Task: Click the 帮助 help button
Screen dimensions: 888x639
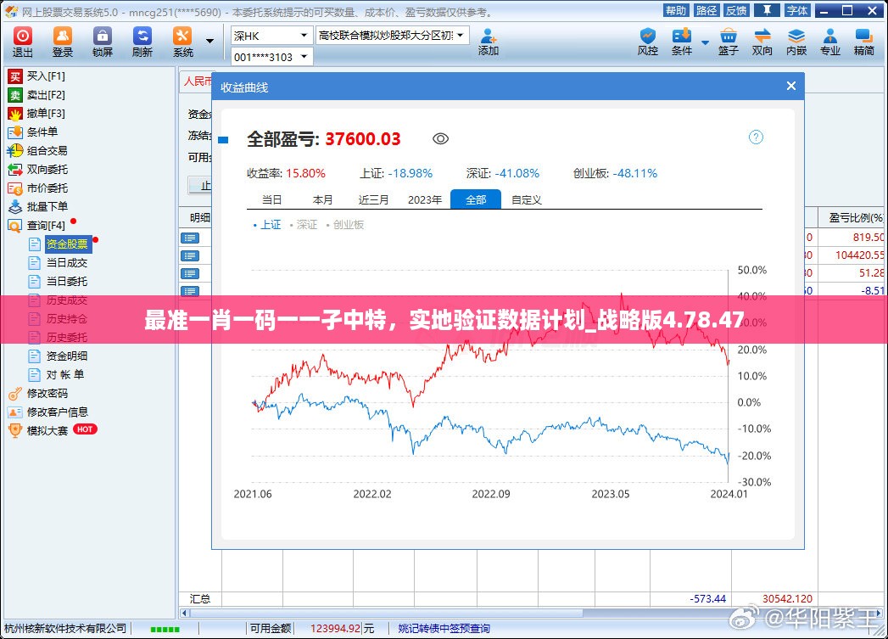Action: coord(676,10)
